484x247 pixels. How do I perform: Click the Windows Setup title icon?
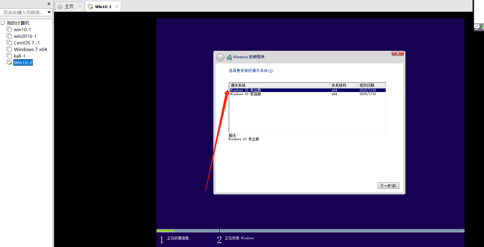click(x=229, y=57)
